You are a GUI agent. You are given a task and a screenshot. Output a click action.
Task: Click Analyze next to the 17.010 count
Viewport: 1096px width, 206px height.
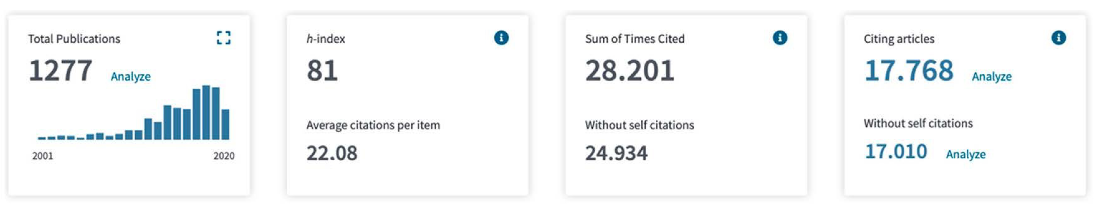pyautogui.click(x=965, y=154)
